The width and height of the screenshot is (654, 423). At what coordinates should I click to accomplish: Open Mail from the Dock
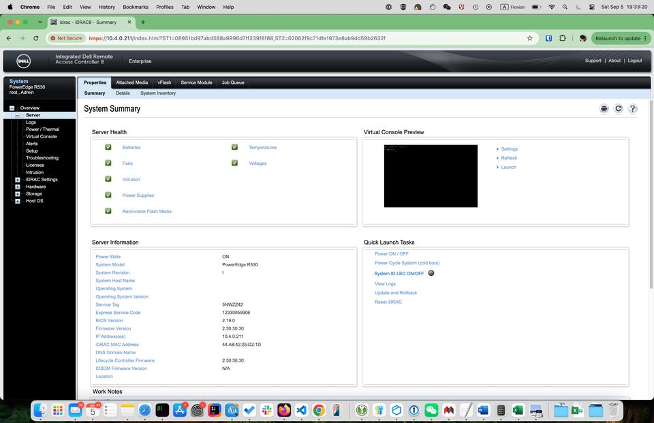point(76,411)
